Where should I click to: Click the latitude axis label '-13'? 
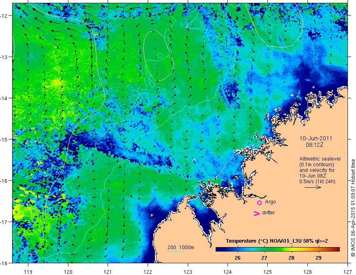(4, 57)
